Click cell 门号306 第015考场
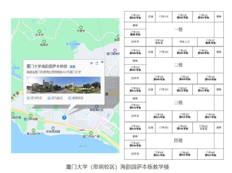This screenshot has width=232, height=173. click(x=159, y=116)
